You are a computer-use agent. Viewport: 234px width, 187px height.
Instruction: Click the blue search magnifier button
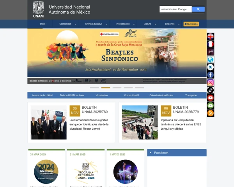point(199,9)
